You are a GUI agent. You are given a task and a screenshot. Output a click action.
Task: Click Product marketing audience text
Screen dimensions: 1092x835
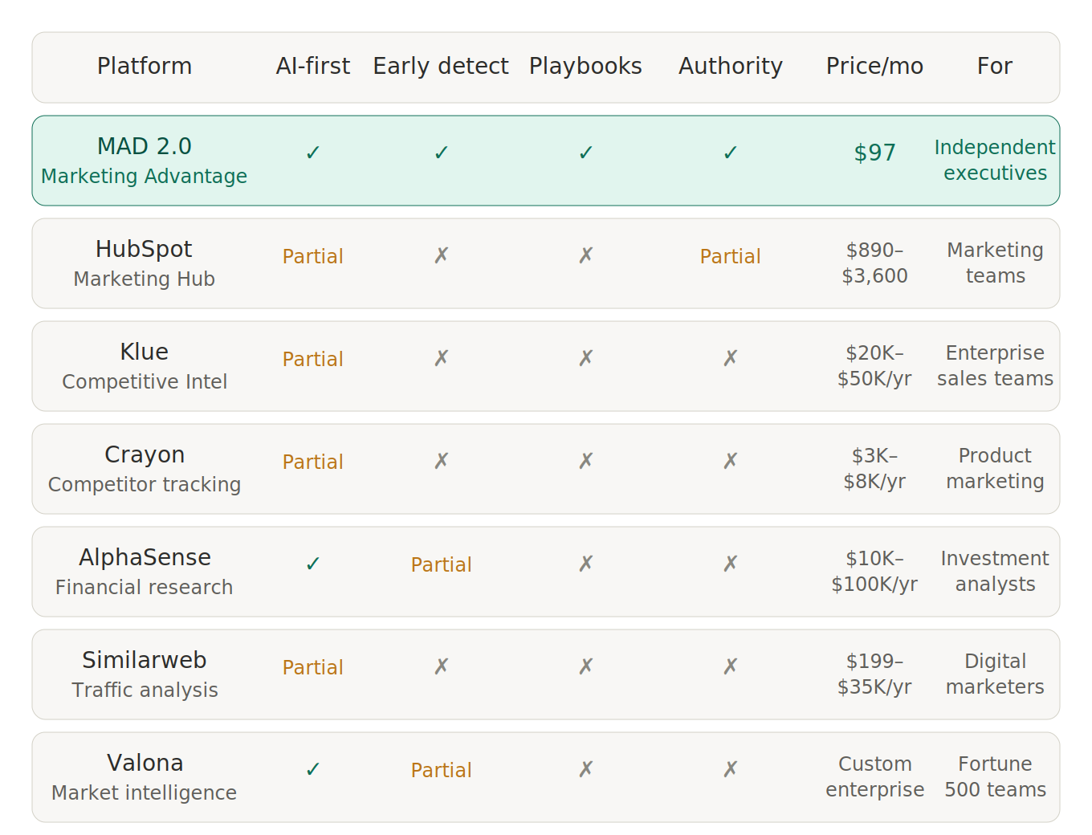click(x=995, y=468)
